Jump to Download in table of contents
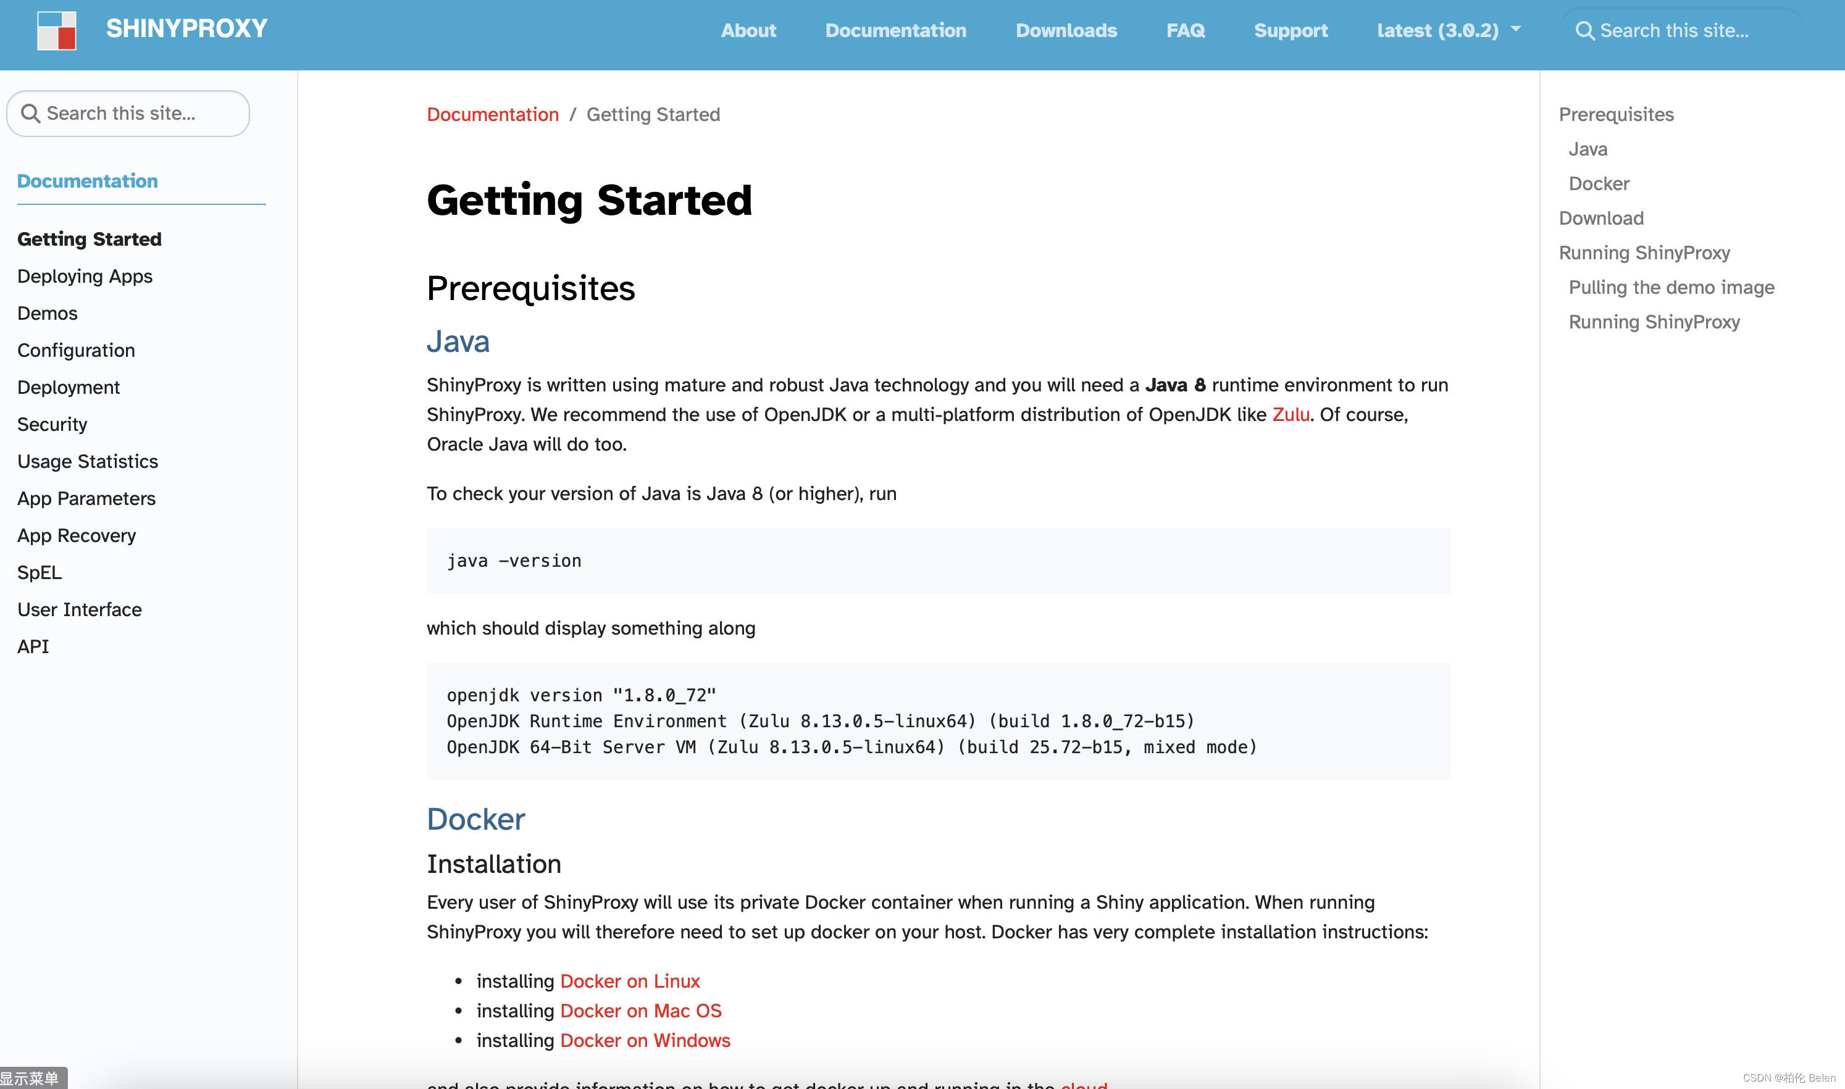 click(1601, 218)
